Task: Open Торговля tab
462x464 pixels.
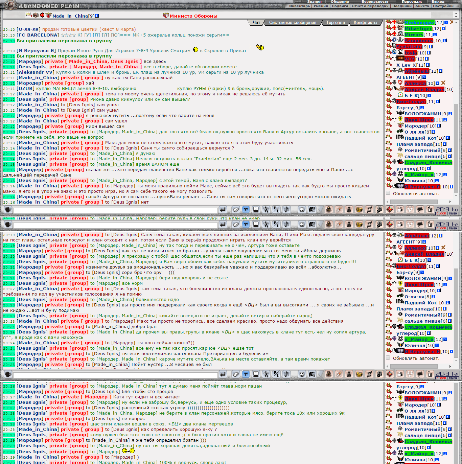Action: point(336,23)
